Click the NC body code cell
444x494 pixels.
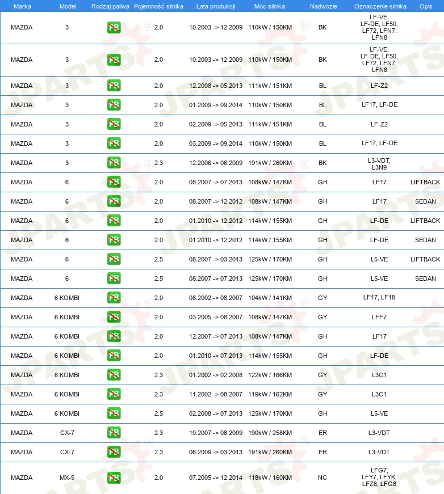point(322,478)
